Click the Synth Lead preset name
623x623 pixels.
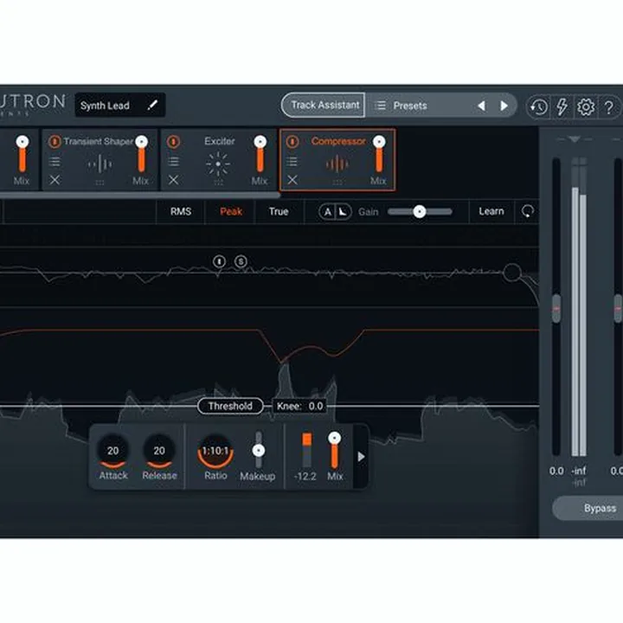[105, 106]
